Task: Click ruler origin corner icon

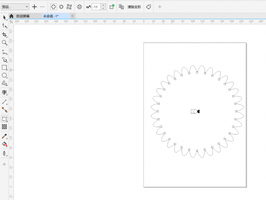Action: pyautogui.click(x=11, y=22)
